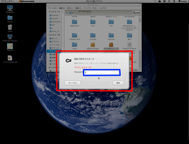
Task: Click the key icon in the authentication dialog
Action: 68,61
